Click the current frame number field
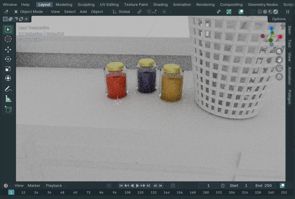Image resolution: width=295 pixels, height=199 pixels. click(208, 186)
